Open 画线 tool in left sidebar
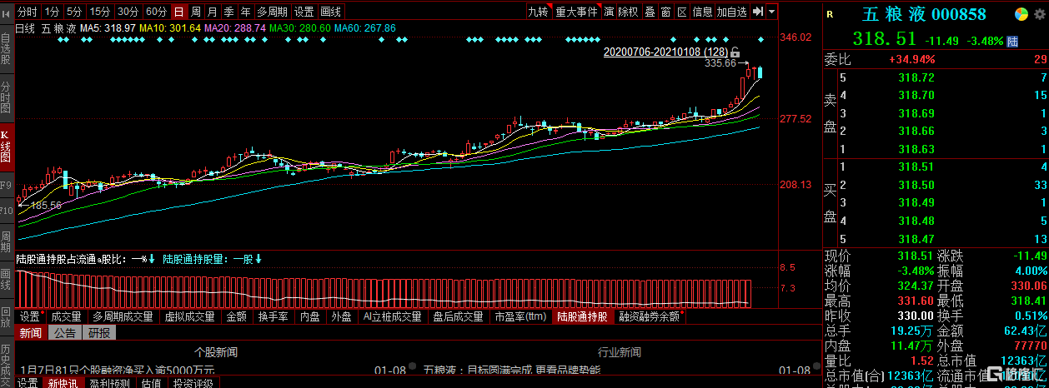 click(x=6, y=279)
